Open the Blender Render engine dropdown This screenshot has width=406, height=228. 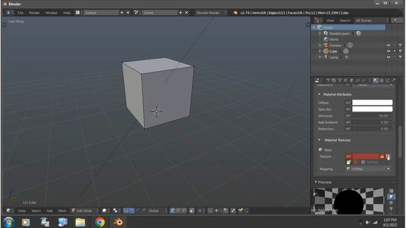211,13
